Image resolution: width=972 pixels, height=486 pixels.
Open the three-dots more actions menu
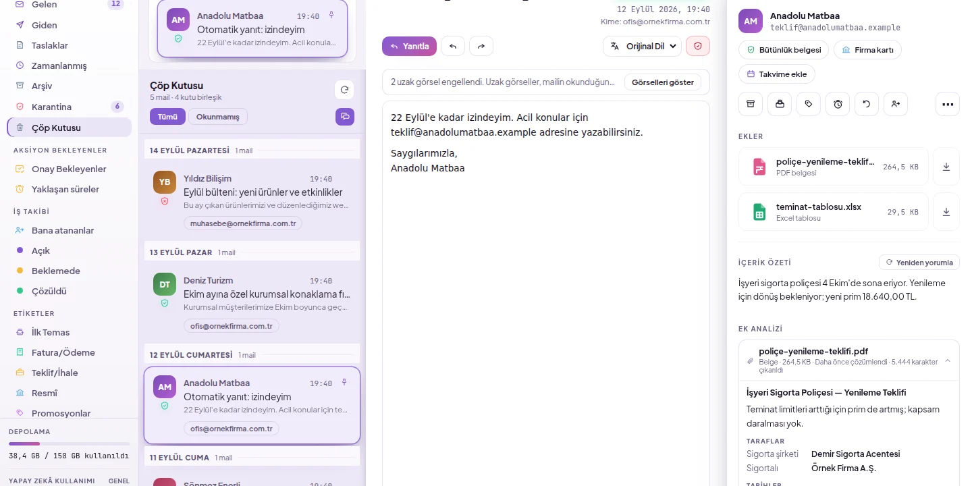click(948, 104)
